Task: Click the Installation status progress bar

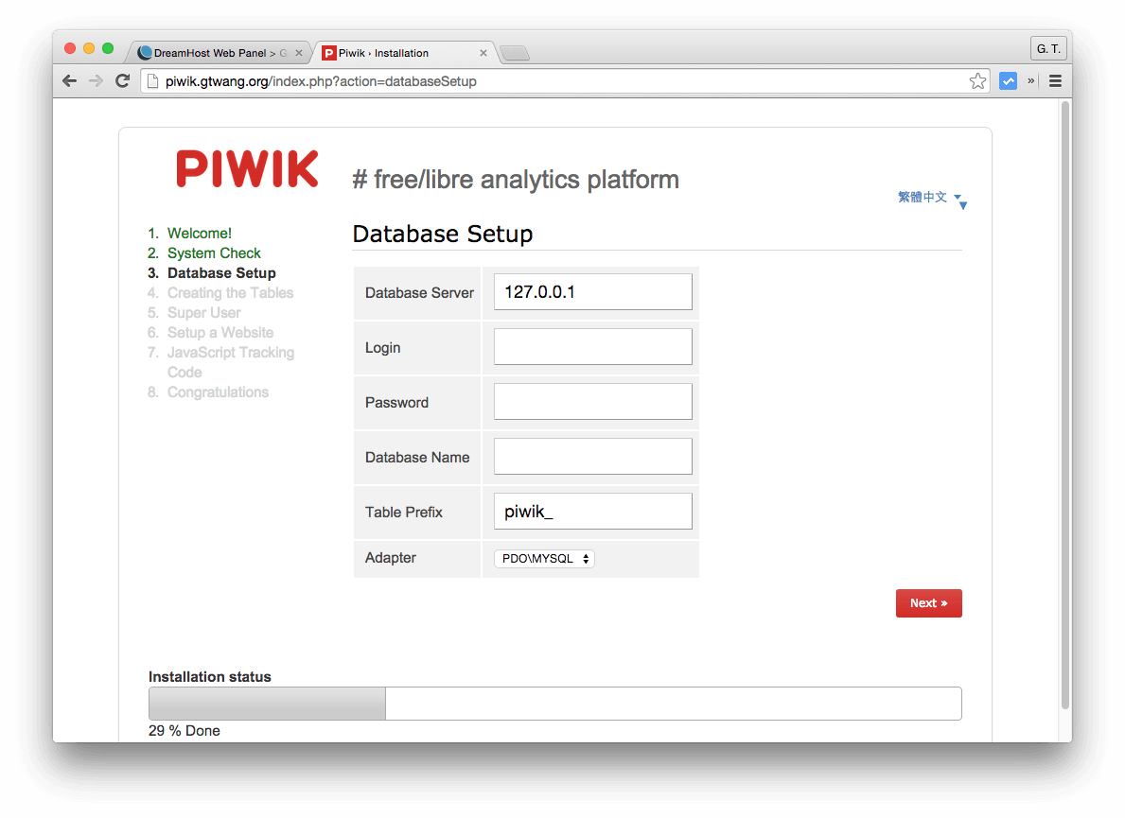Action: tap(554, 704)
